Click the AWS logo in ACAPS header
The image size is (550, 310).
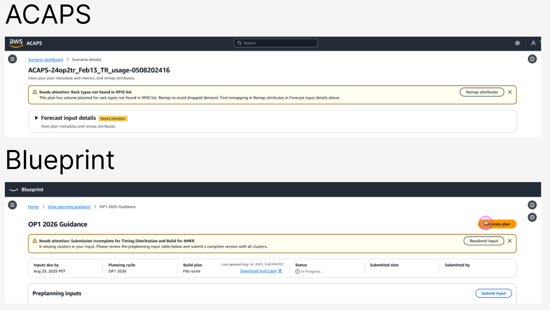pos(16,43)
